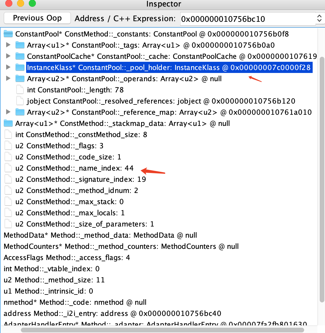Click the folder icon beside ConstMethod::_constants
This screenshot has width=325, height=333.
pyautogui.click(x=8, y=34)
